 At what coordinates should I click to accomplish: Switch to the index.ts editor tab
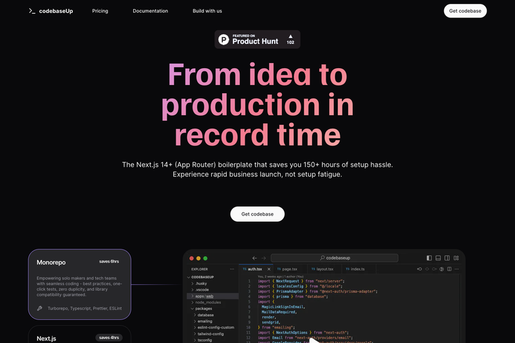[x=358, y=269]
